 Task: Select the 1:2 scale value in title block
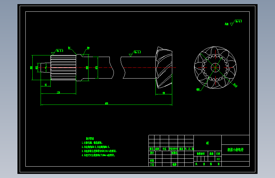pyautogui.click(x=218, y=159)
